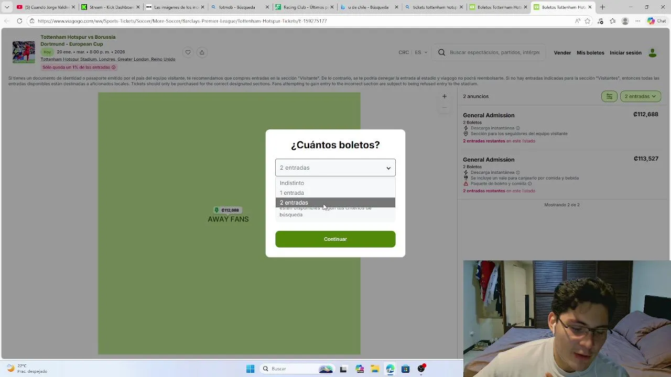Open File Explorer from the taskbar
Screen dimensions: 671x377
[x=375, y=369]
